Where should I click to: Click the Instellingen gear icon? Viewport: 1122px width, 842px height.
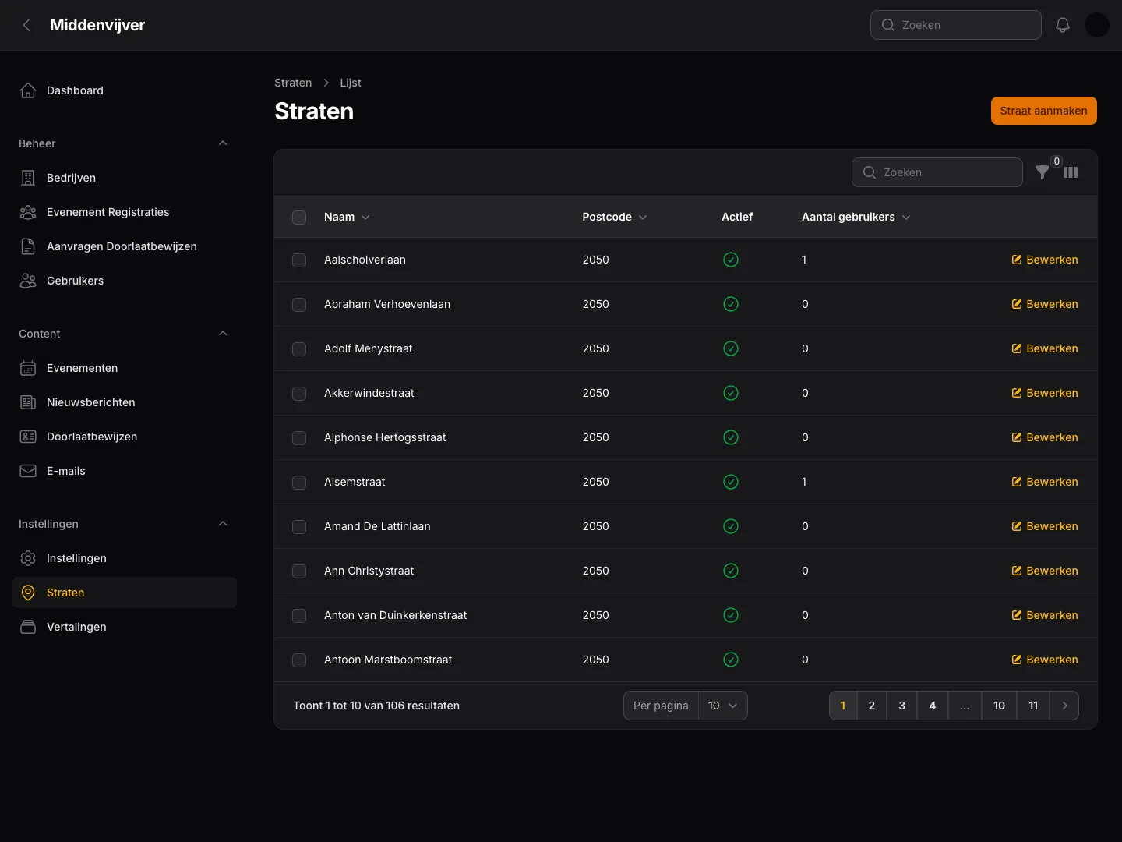[28, 558]
